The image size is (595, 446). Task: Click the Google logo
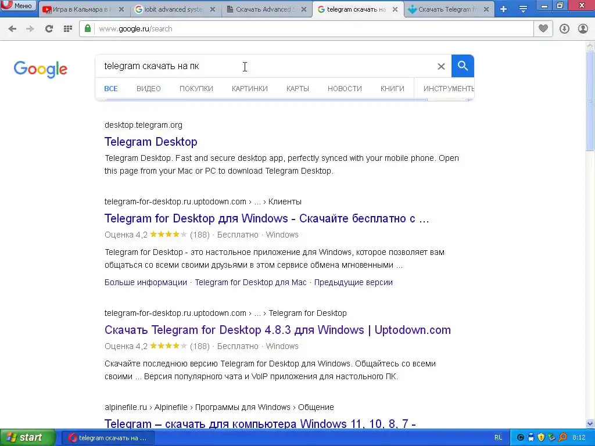pos(41,70)
